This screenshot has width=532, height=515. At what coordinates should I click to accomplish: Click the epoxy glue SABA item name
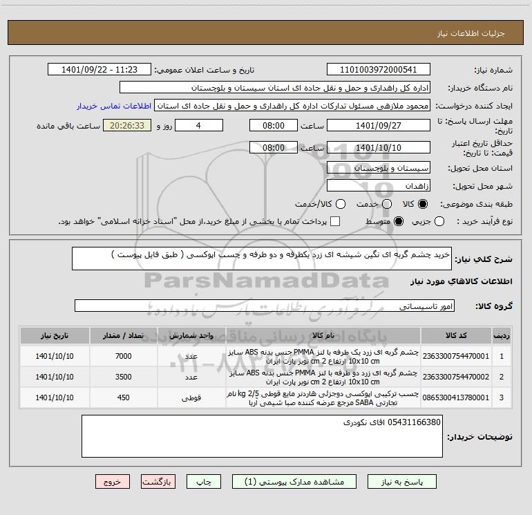tap(323, 398)
